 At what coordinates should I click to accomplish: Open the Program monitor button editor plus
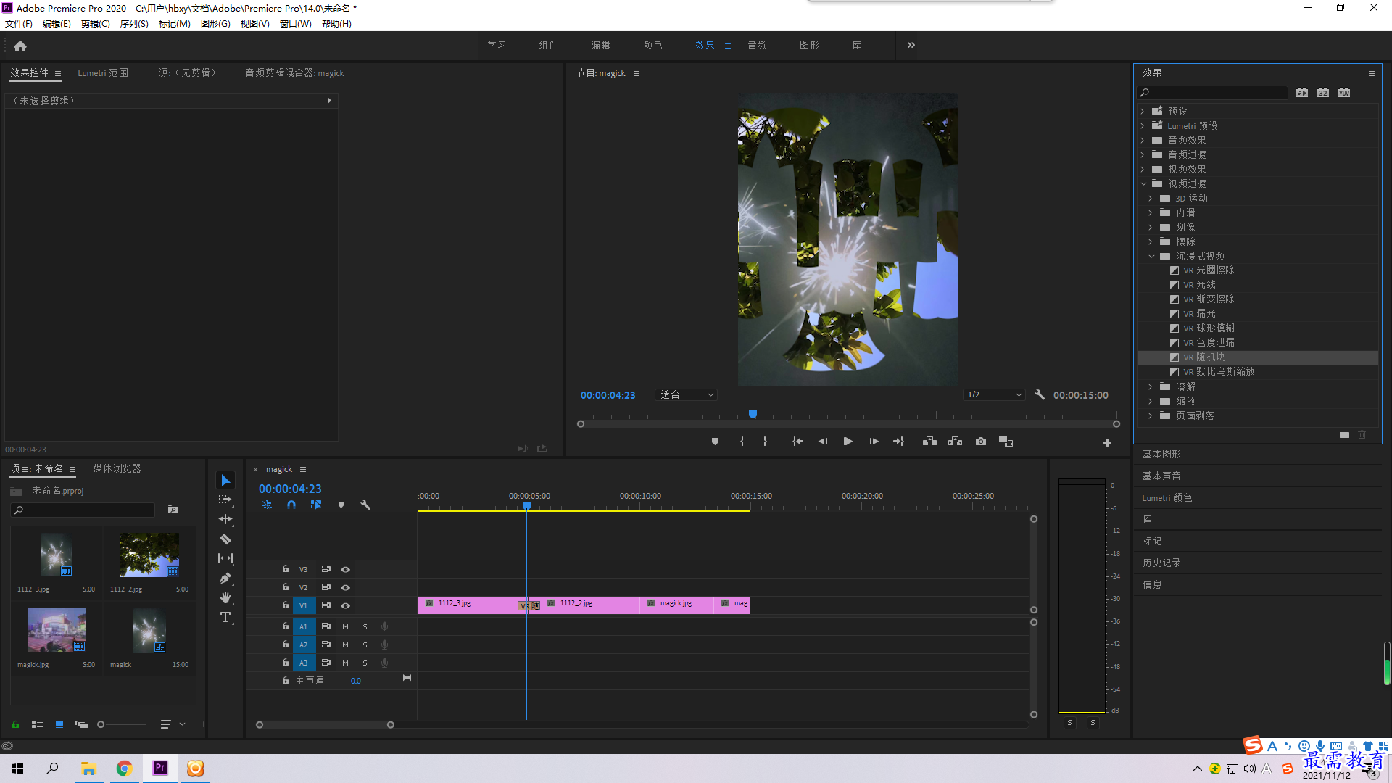tap(1107, 442)
